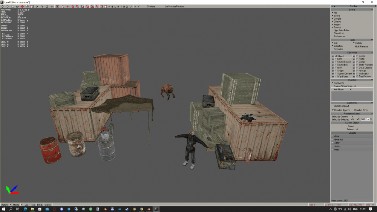Open the Options menu in status bar
The image size is (377, 212).
pyautogui.click(x=5, y=205)
